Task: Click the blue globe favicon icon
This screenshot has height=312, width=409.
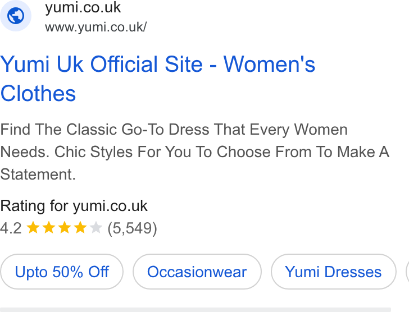Action: point(16,16)
